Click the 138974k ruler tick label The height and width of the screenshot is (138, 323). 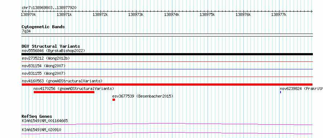(x=172, y=14)
